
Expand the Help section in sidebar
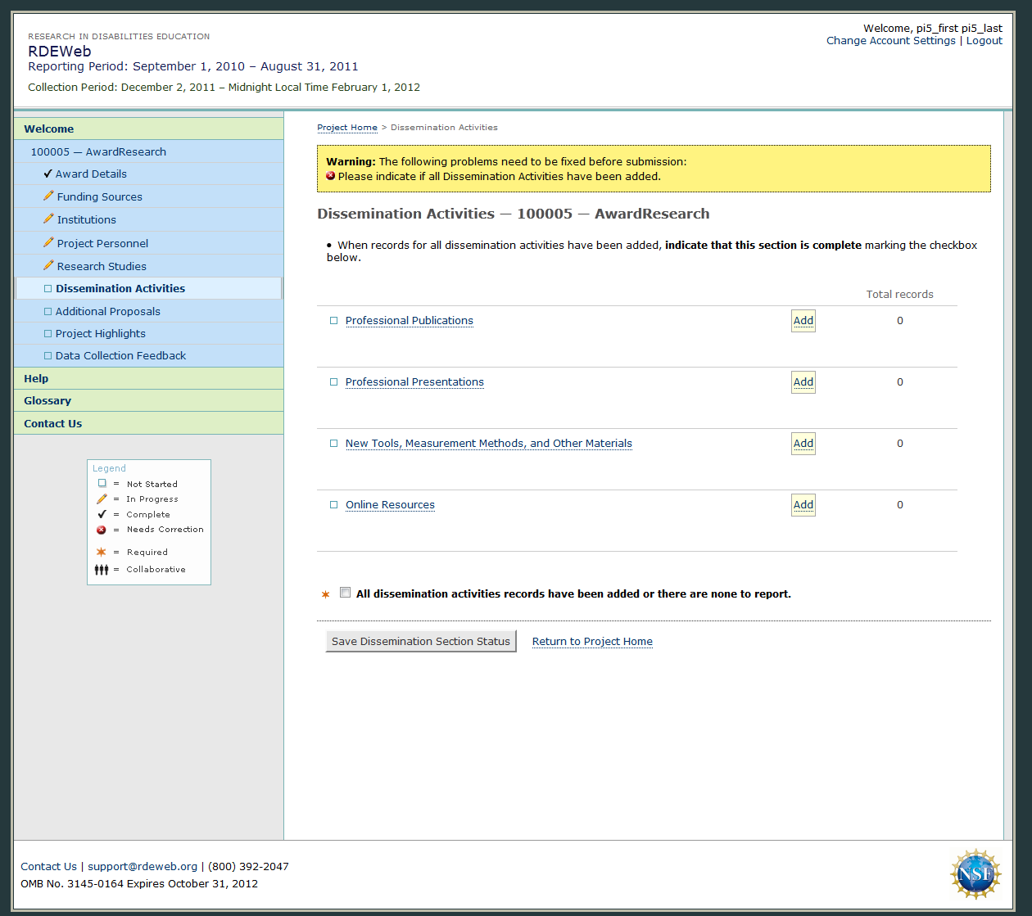tap(36, 378)
